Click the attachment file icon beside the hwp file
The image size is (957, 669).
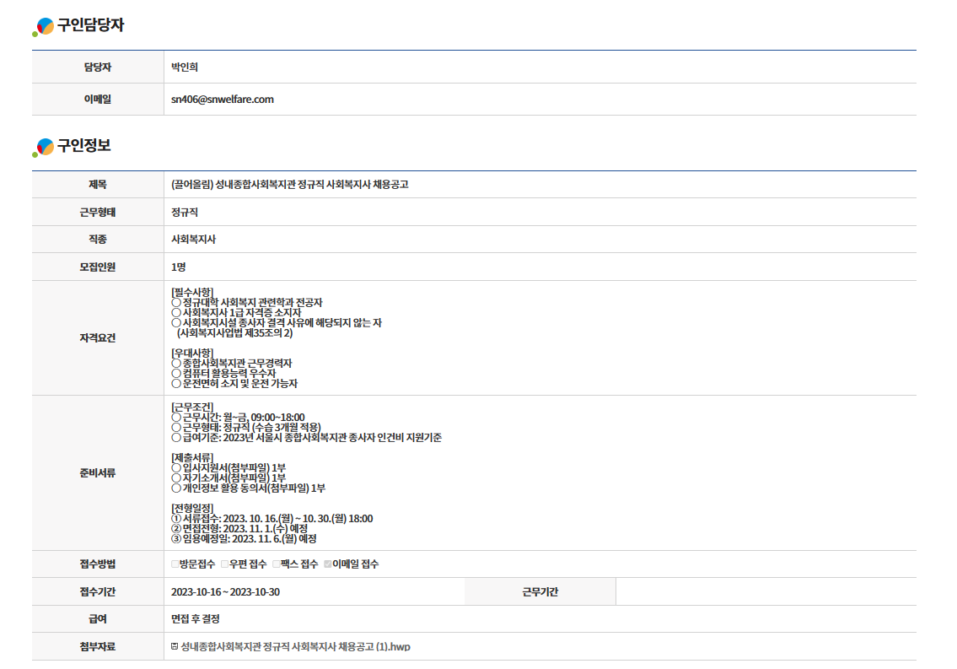click(175, 647)
